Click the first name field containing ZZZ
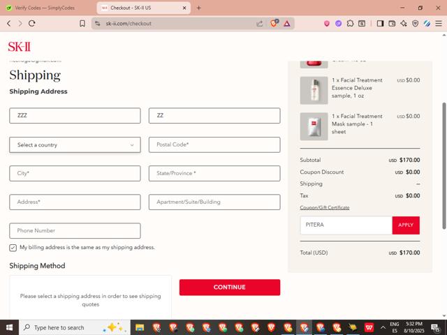The height and width of the screenshot is (335, 447). coord(75,116)
